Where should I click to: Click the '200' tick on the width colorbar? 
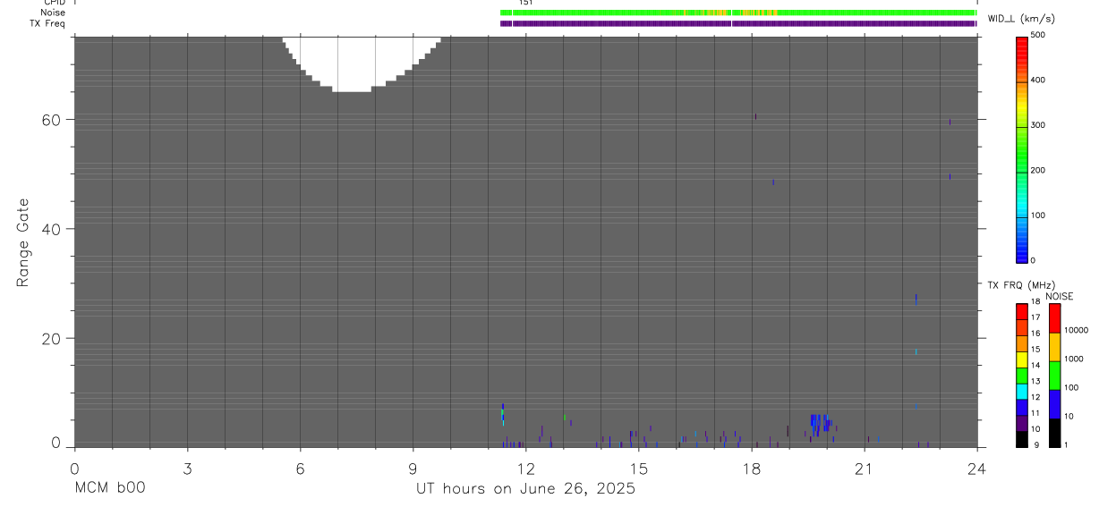click(1039, 171)
